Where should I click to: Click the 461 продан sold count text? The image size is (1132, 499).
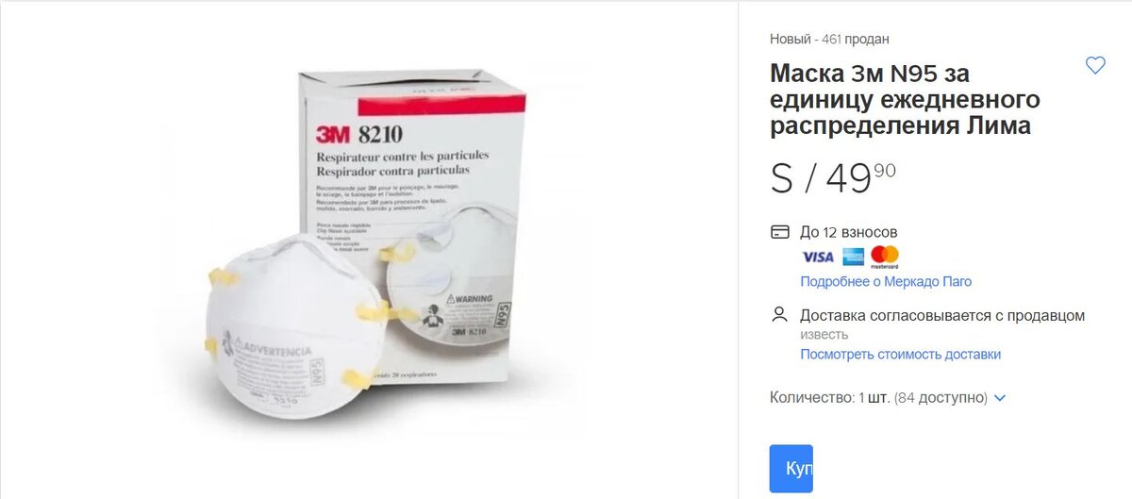856,39
